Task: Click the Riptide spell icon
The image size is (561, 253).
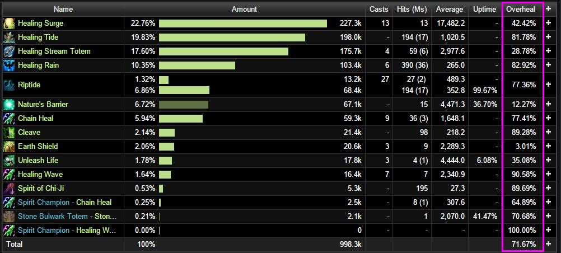Action: pos(9,85)
